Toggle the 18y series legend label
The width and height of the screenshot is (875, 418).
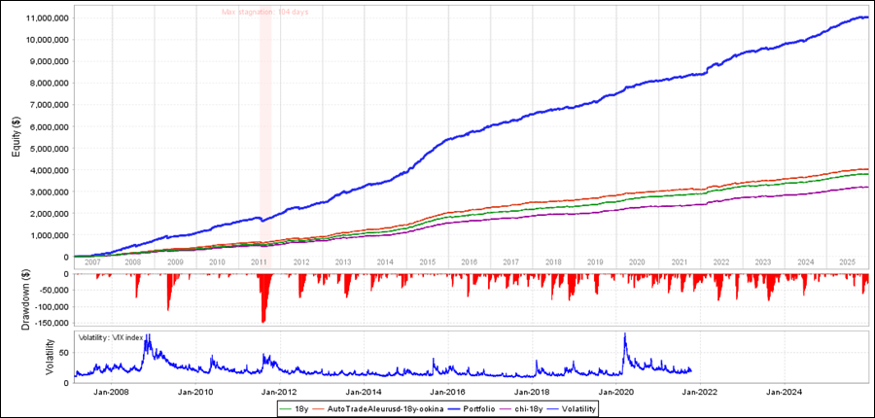point(301,409)
